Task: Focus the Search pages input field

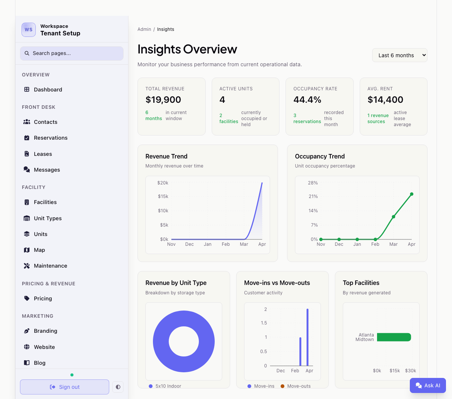Action: click(72, 53)
